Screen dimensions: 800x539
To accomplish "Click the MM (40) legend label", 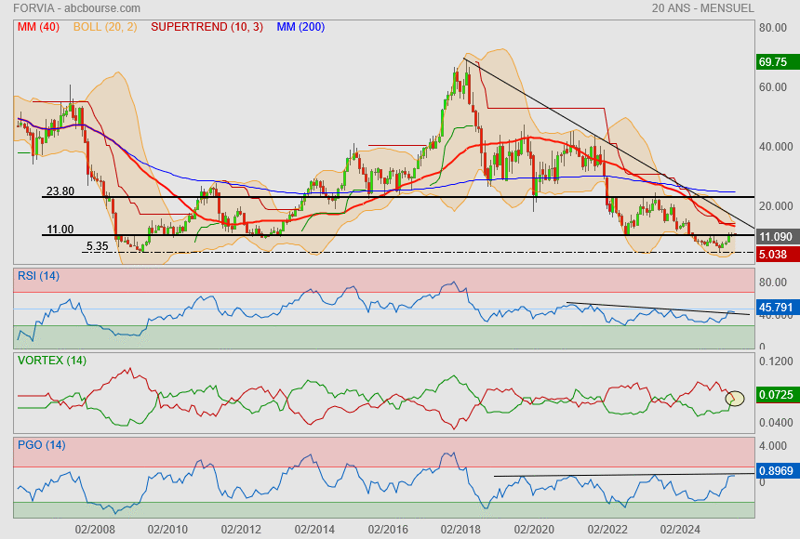I will (x=38, y=27).
